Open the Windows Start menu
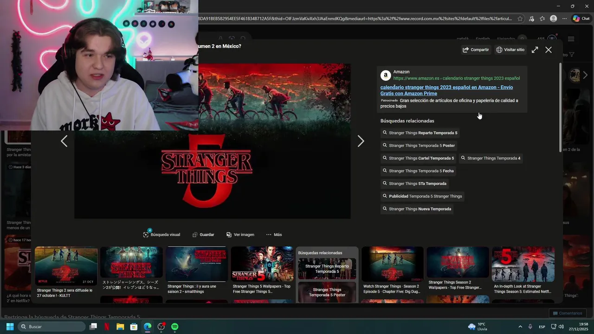Viewport: 594px width, 334px height. click(x=10, y=327)
